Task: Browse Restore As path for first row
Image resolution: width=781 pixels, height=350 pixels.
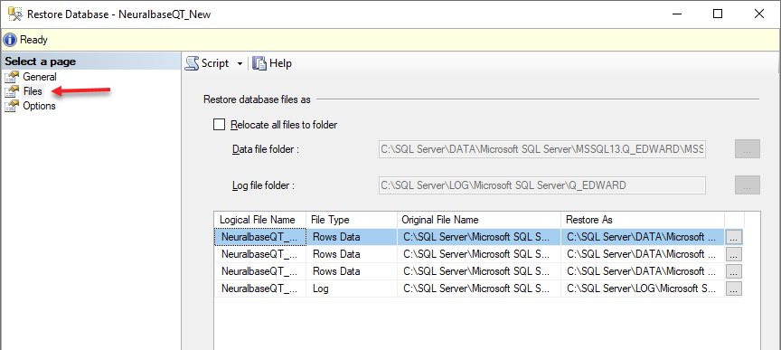Action: (734, 237)
